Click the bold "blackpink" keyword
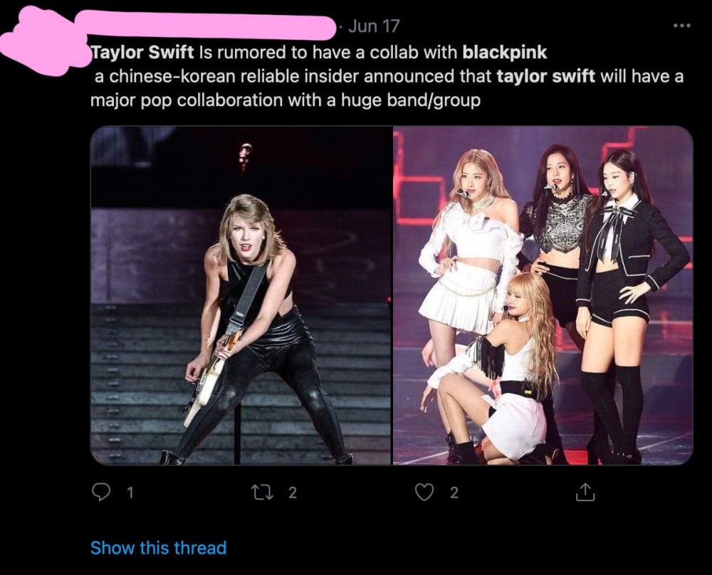Viewport: 712px width, 575px height. pos(505,53)
